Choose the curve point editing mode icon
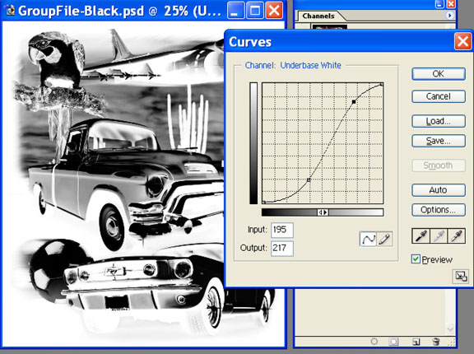This screenshot has width=474, height=354. click(x=368, y=240)
